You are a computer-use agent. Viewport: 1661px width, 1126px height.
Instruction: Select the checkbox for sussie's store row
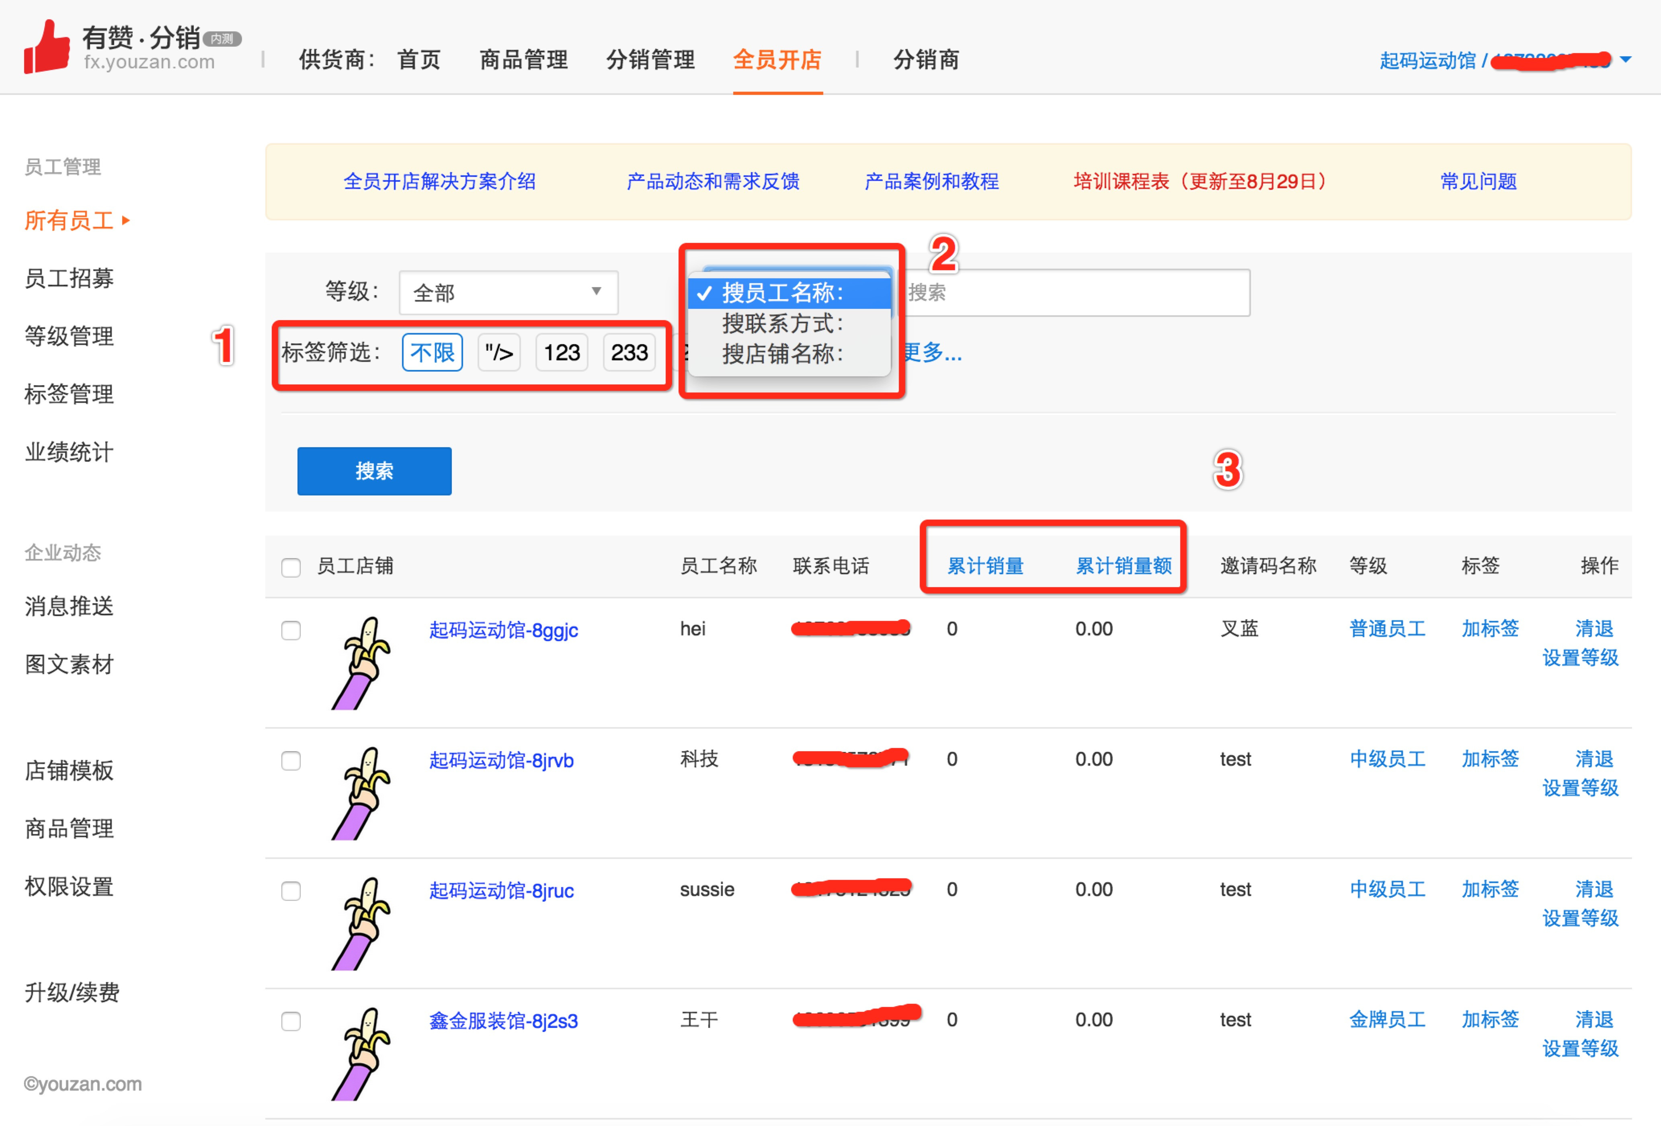291,892
